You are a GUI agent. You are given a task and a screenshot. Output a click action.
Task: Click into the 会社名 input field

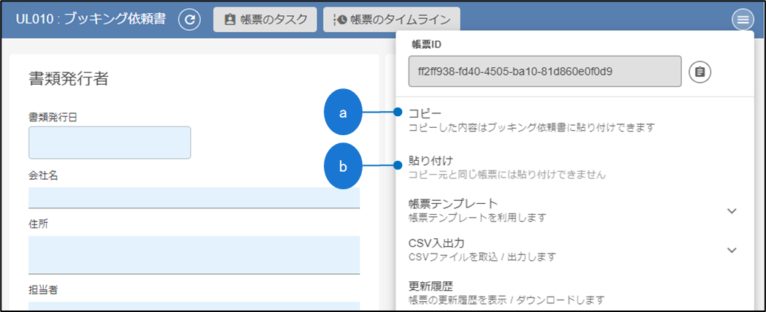click(194, 197)
